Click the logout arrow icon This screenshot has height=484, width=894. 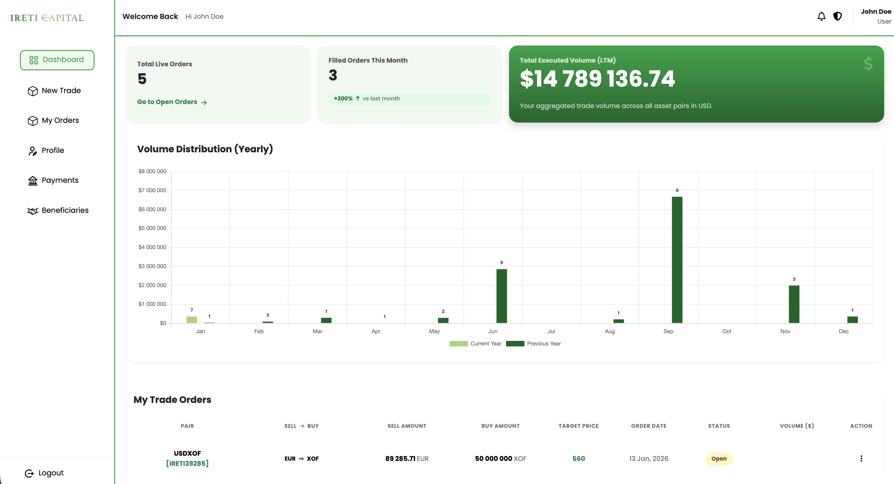pos(30,473)
